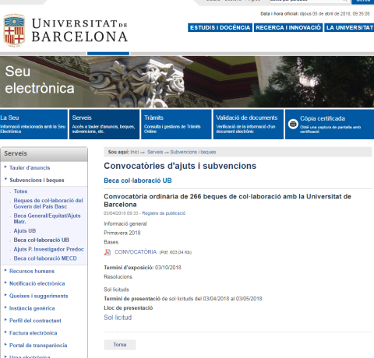Screen dimensions: 374x358
Task: Click the 'Convocatòria ordinària de 266 beques' heading
Action: point(228,200)
